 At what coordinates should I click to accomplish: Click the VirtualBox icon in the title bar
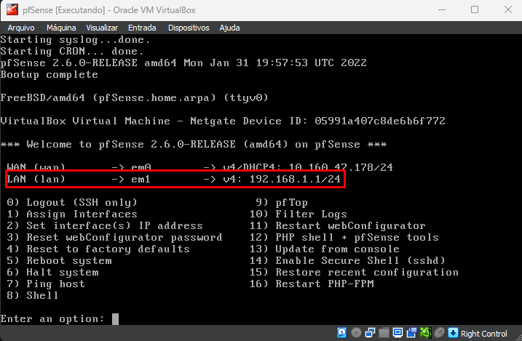click(12, 10)
